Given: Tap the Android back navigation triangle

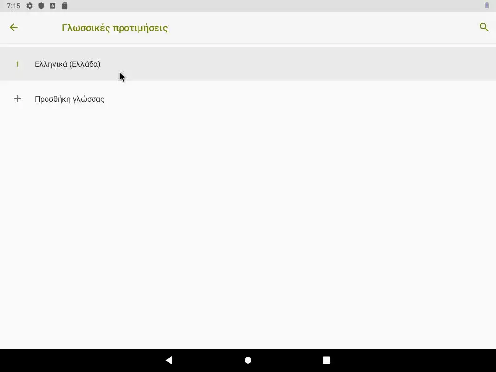Looking at the screenshot, I should pos(169,360).
